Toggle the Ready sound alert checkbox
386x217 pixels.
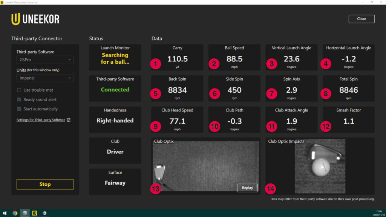(19, 99)
